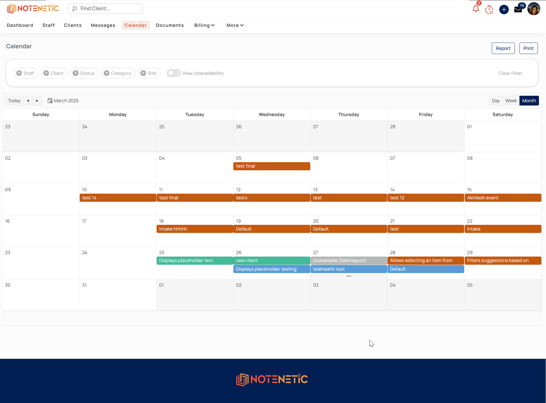Open 'test' event on March 13
This screenshot has width=546, height=403.
349,198
